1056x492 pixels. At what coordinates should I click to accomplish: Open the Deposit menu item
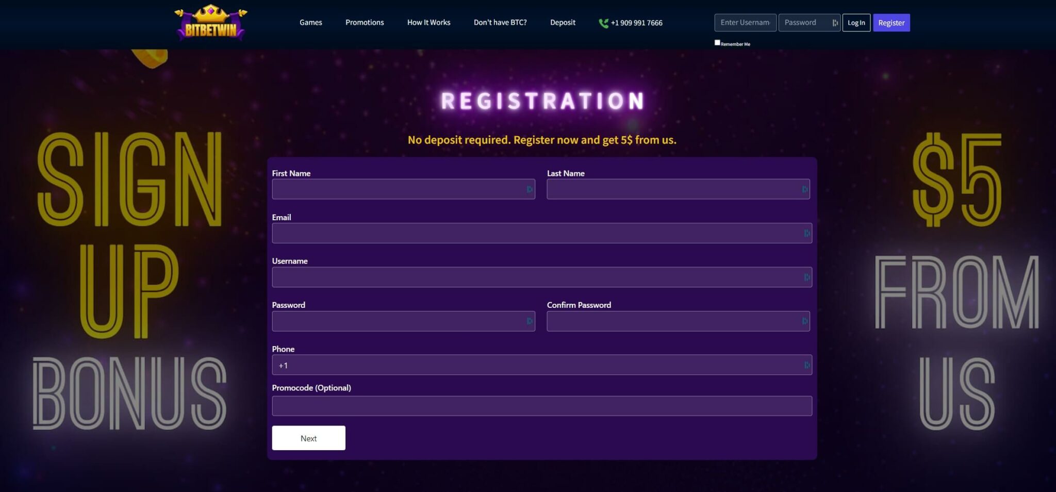563,23
